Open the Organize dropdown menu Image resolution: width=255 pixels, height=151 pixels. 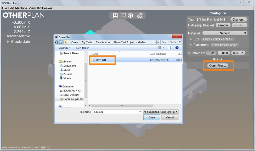(x=64, y=48)
